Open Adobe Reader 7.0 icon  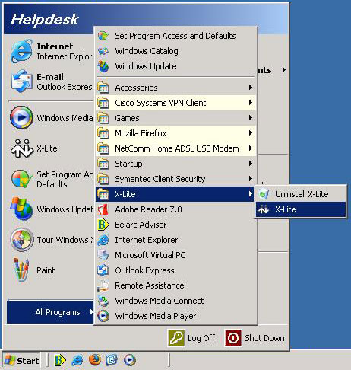(x=103, y=209)
